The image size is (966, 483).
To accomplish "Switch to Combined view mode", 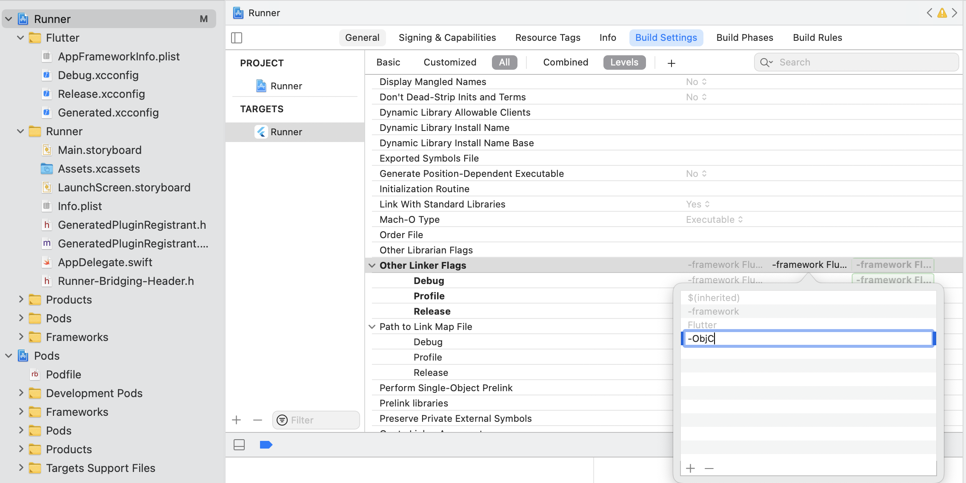I will tap(566, 63).
